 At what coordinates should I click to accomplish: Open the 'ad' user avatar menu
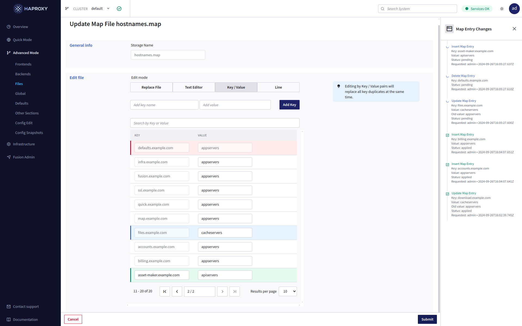click(514, 9)
